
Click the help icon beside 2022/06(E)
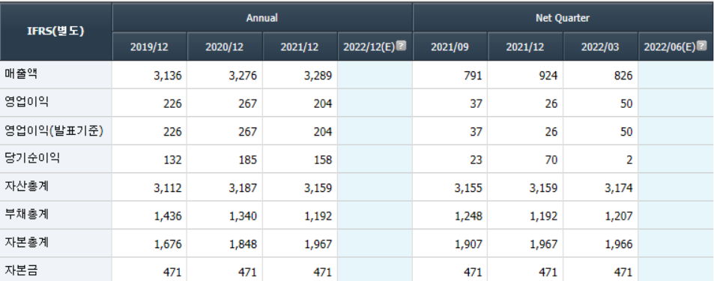click(x=702, y=46)
